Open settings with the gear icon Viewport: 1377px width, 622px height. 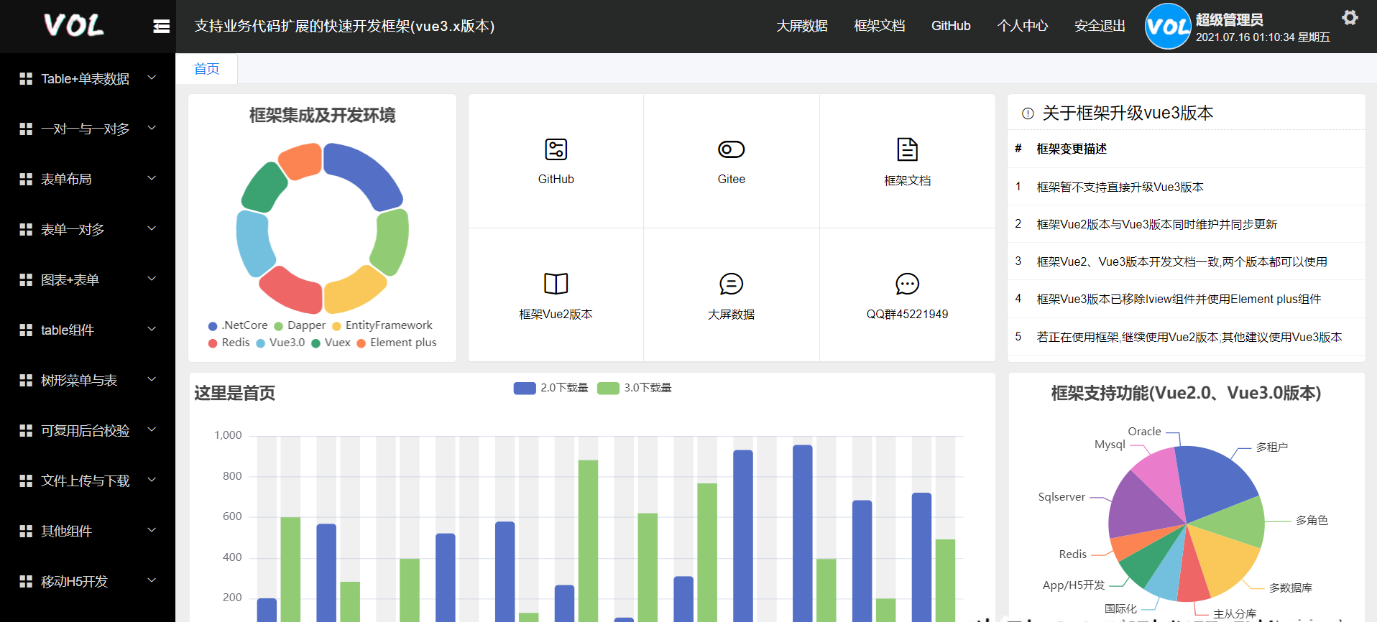[x=1350, y=18]
